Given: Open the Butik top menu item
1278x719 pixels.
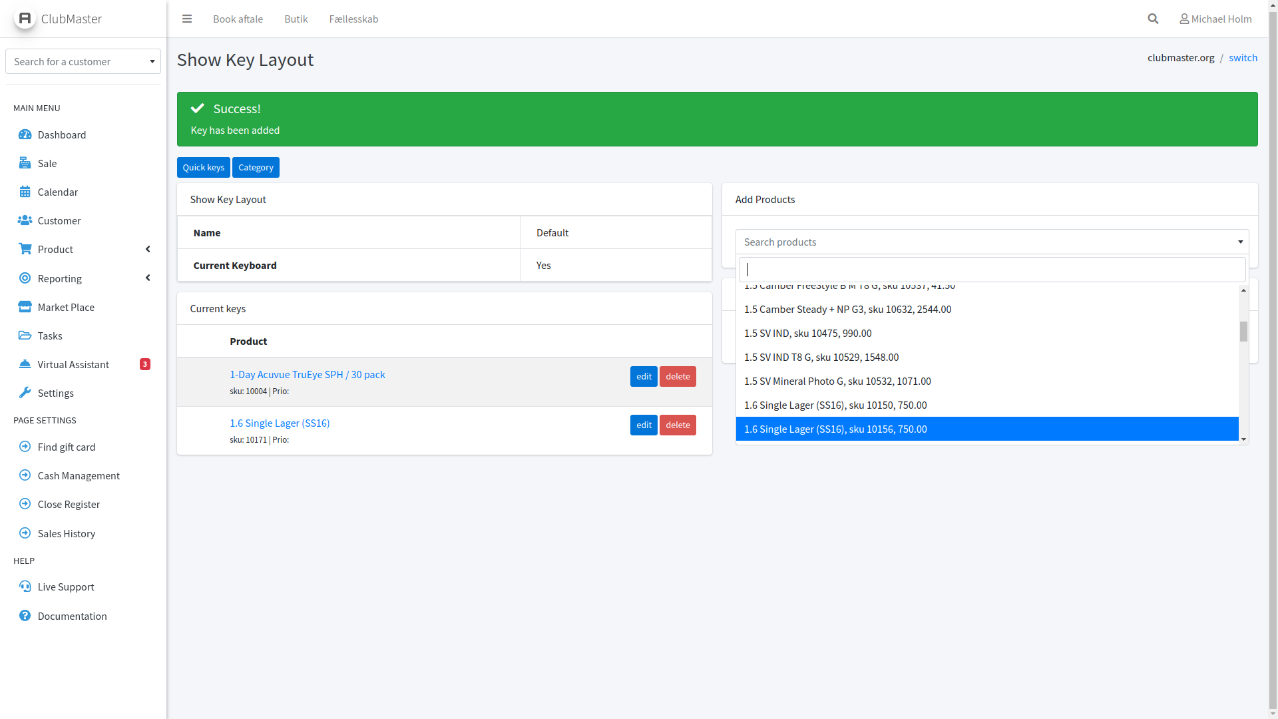Looking at the screenshot, I should click(x=296, y=19).
